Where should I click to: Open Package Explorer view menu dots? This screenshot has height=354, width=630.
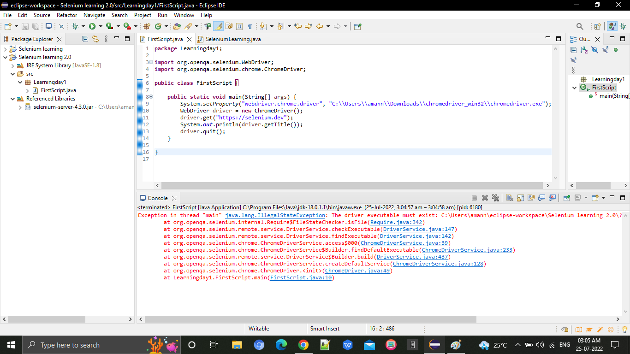pyautogui.click(x=107, y=39)
